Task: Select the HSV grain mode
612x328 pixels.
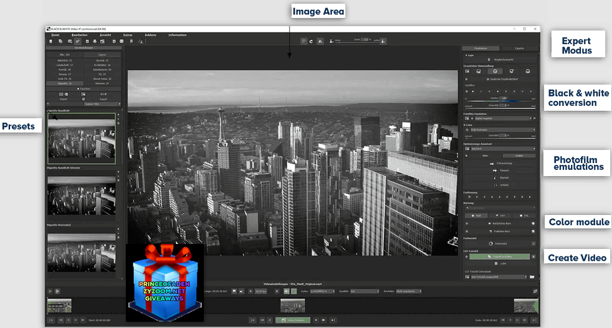Action: (x=500, y=216)
